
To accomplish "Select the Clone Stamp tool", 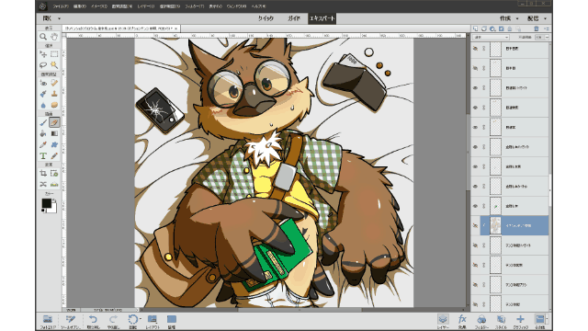I will 54,94.
